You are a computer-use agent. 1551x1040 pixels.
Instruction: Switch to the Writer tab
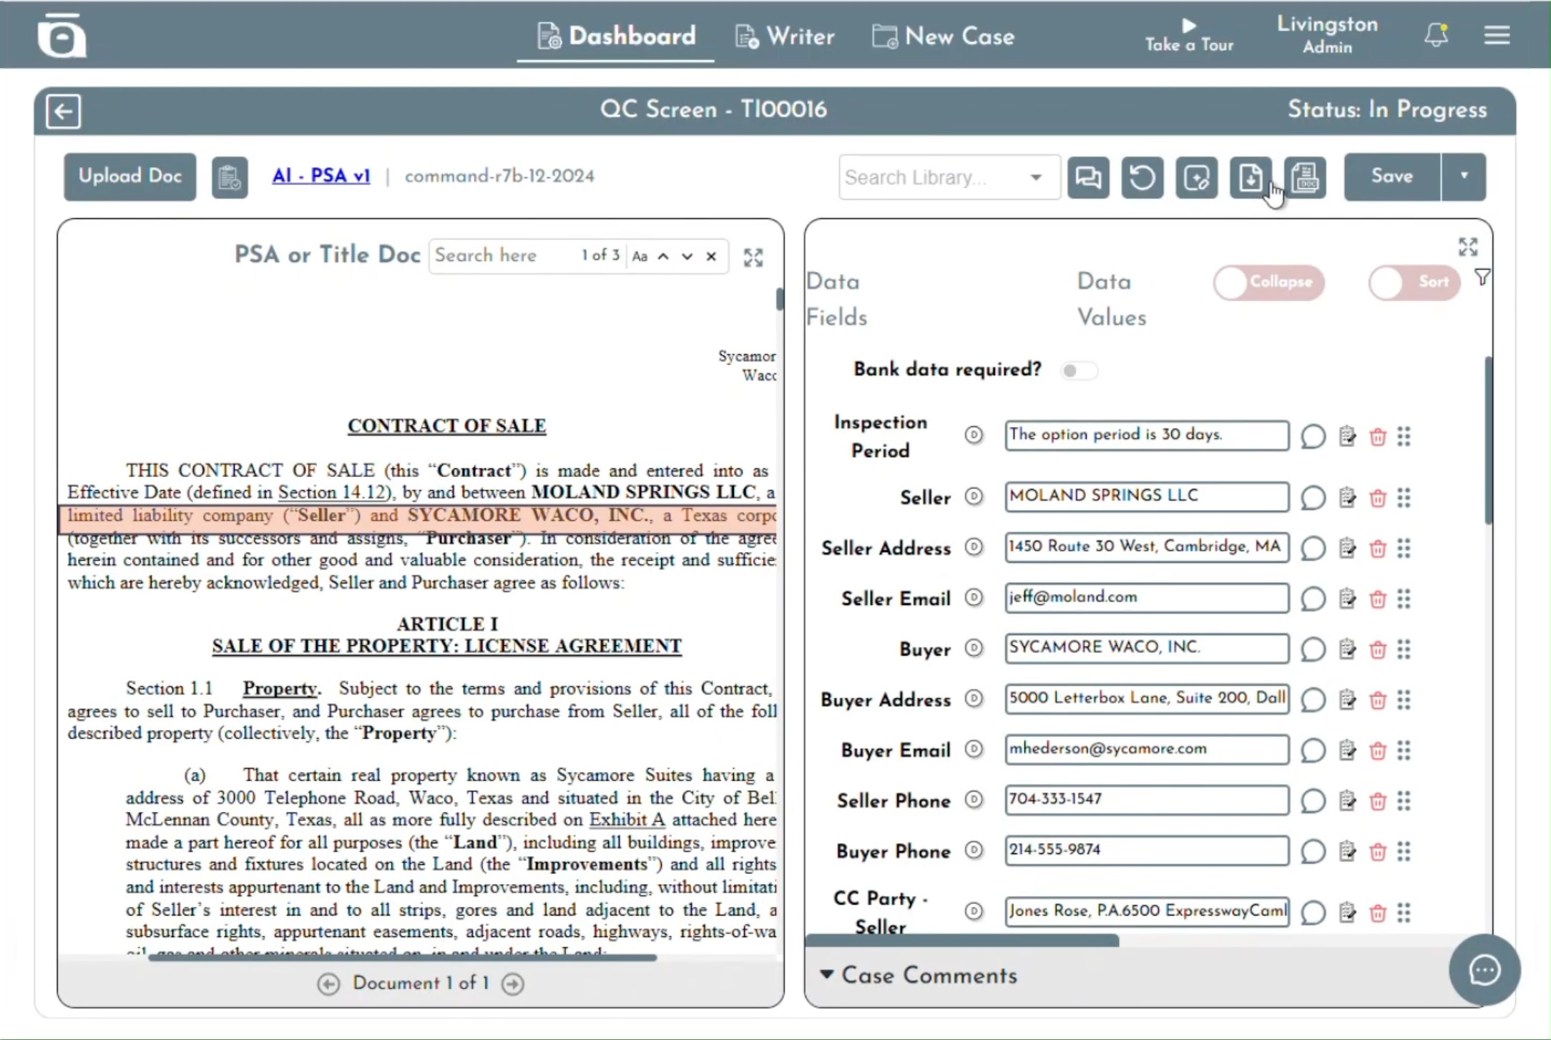point(785,36)
